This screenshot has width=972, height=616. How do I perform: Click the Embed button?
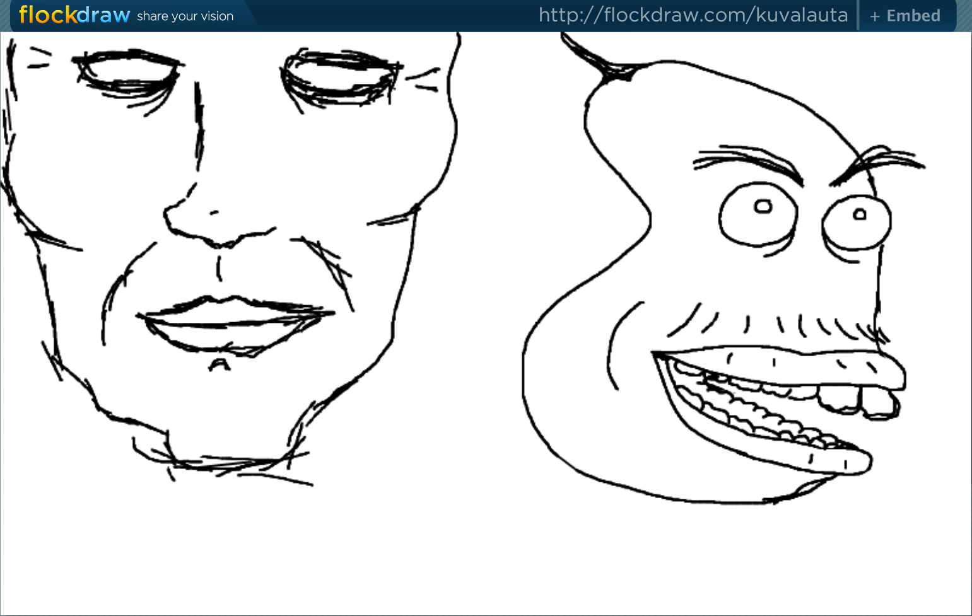[x=913, y=16]
